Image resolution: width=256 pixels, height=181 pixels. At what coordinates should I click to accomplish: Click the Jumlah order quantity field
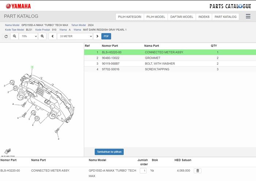click(x=144, y=170)
